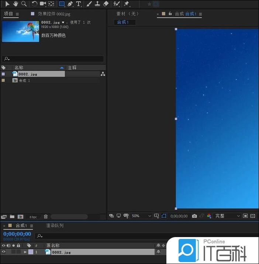The height and width of the screenshot is (264, 259).
Task: Select the Hand tool in the toolbar
Action: click(15, 4)
